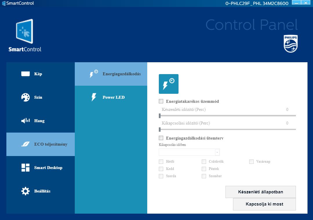Click the Kikapcsolási időzítő slider handle
This screenshot has width=313, height=220.
point(160,129)
